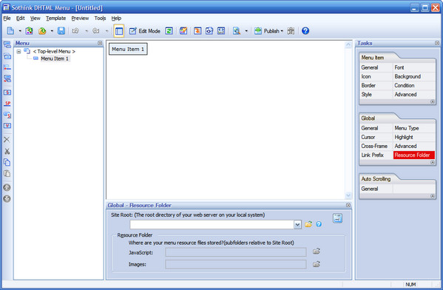Click the topmost icon in the left sidebar

click(x=7, y=44)
